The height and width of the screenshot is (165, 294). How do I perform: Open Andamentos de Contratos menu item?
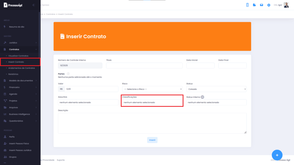click(22, 68)
